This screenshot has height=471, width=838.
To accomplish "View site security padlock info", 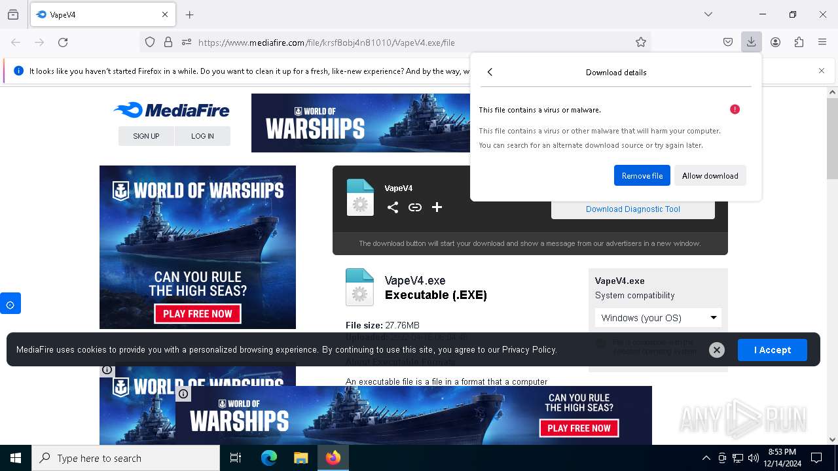I will 168,42.
